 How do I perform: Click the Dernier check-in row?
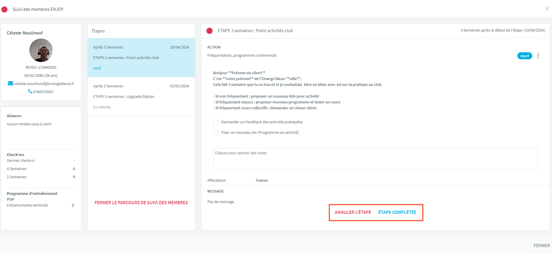click(41, 161)
